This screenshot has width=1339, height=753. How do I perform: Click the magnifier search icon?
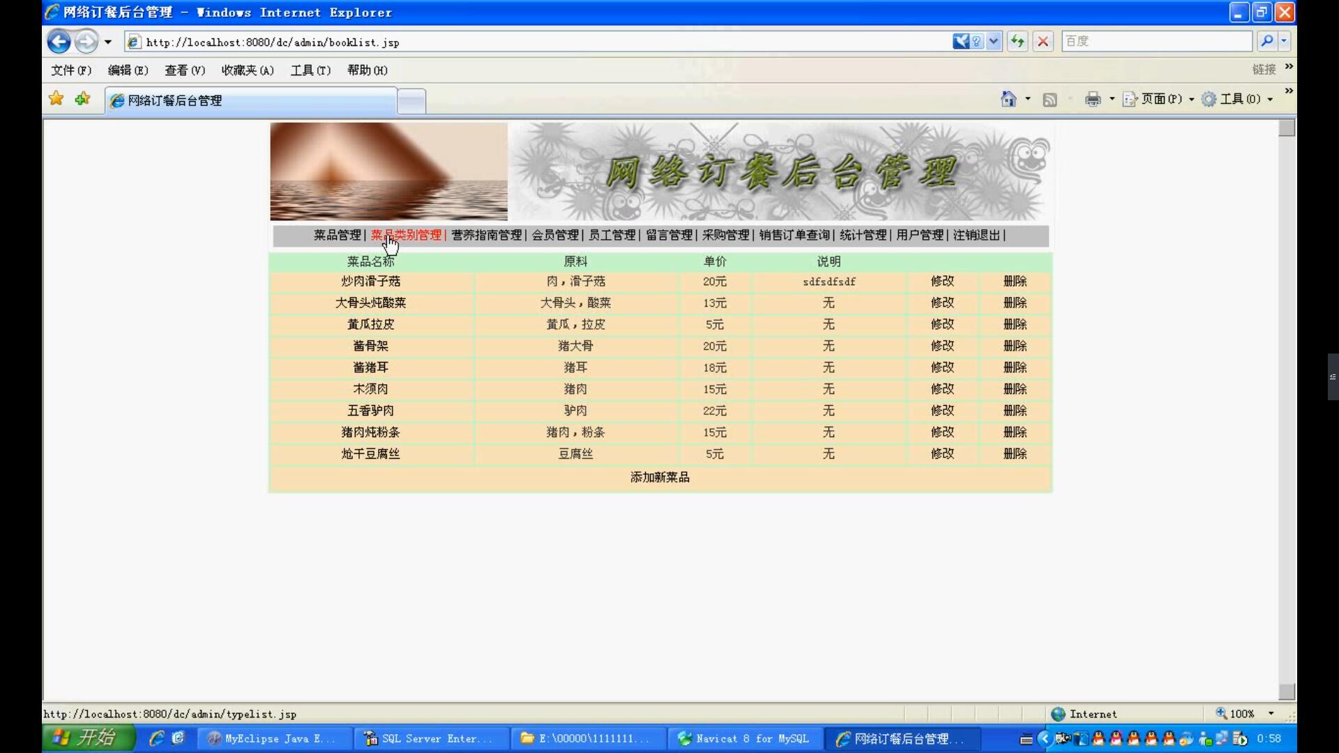click(1266, 41)
